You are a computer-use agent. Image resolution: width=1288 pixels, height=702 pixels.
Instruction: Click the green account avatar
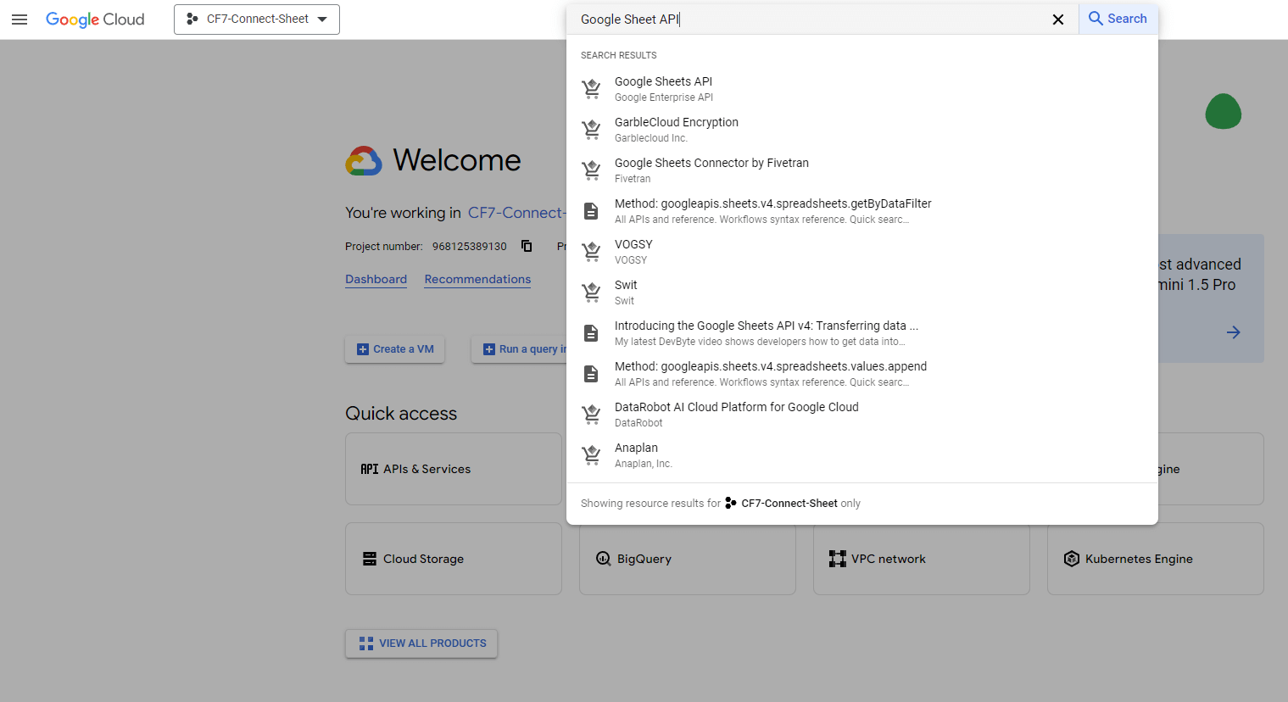[1224, 111]
